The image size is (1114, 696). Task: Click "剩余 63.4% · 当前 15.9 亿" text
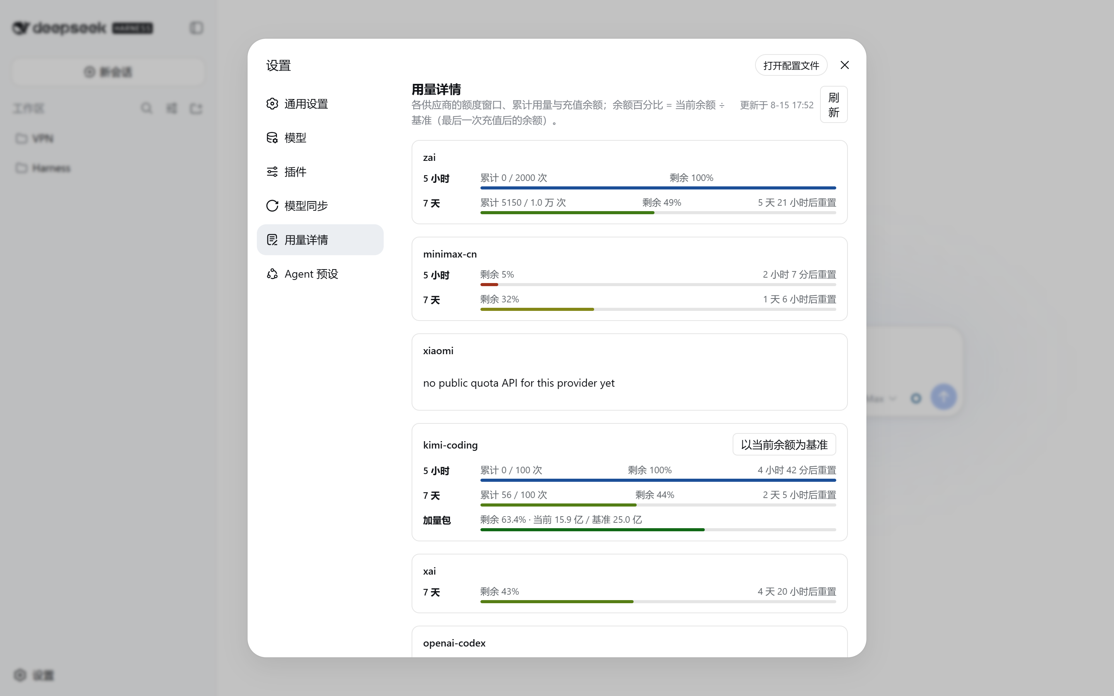click(532, 520)
